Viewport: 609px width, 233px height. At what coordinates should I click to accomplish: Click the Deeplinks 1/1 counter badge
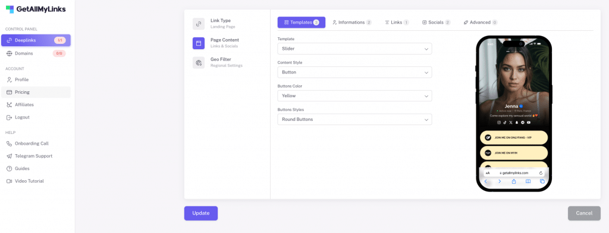[60, 40]
